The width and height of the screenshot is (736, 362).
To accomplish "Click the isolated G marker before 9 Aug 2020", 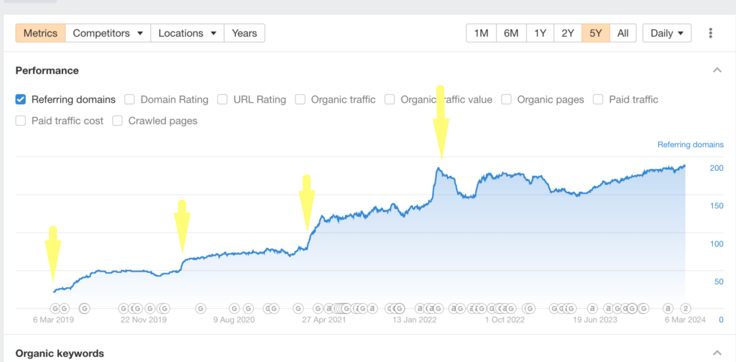I will click(201, 308).
